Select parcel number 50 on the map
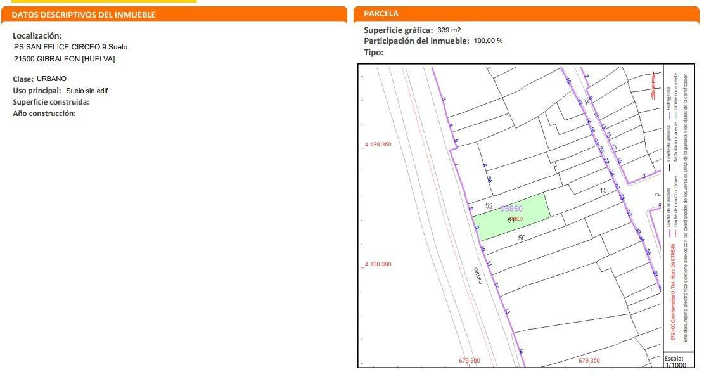704x379 pixels. 522,238
